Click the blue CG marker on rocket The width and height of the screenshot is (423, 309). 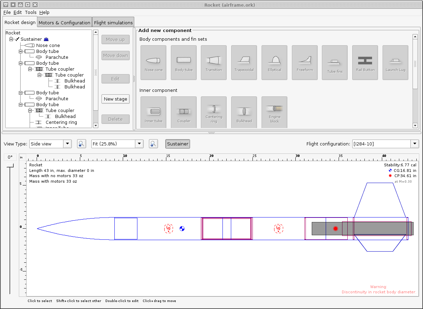point(182,229)
